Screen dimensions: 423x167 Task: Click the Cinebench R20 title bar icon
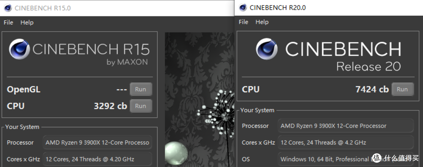243,7
